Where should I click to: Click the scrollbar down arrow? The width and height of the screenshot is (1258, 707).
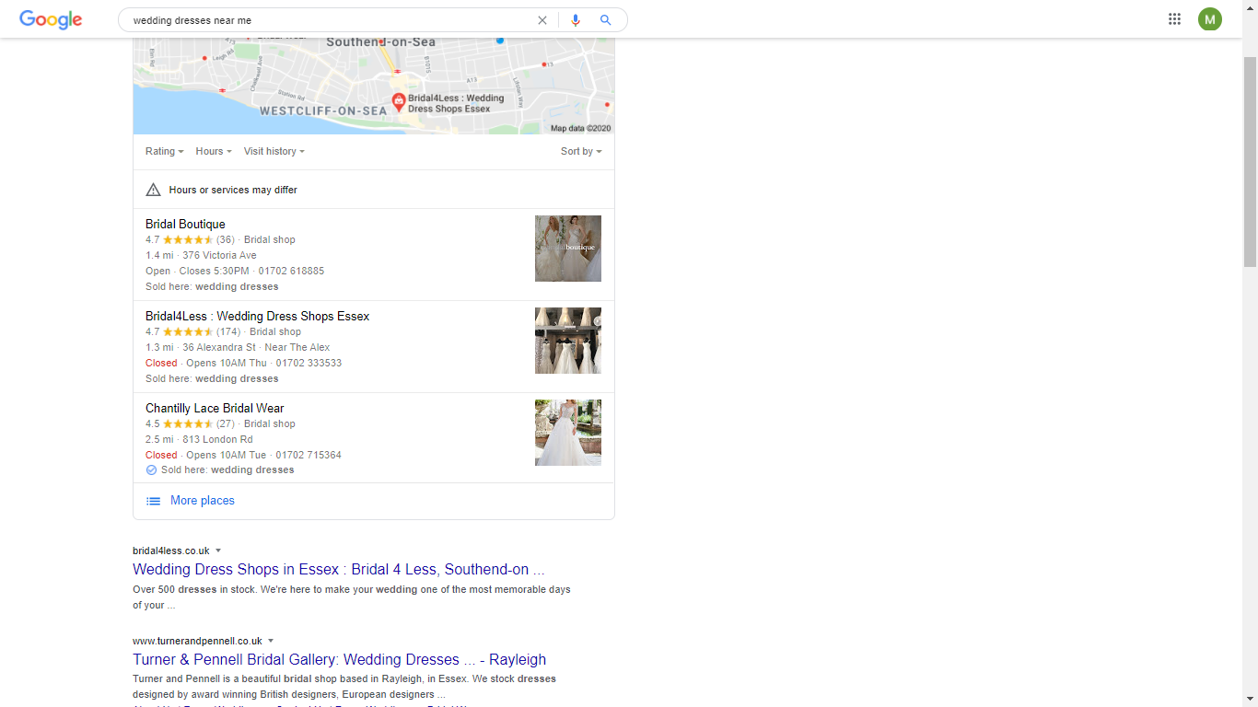click(x=1250, y=699)
